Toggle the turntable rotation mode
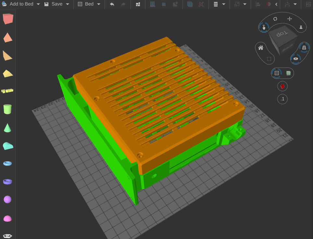Screen dimensions: 313x239 tap(296, 59)
